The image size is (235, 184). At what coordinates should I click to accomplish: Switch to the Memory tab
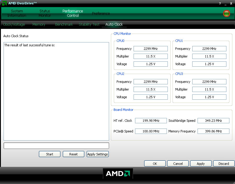coord(39,24)
